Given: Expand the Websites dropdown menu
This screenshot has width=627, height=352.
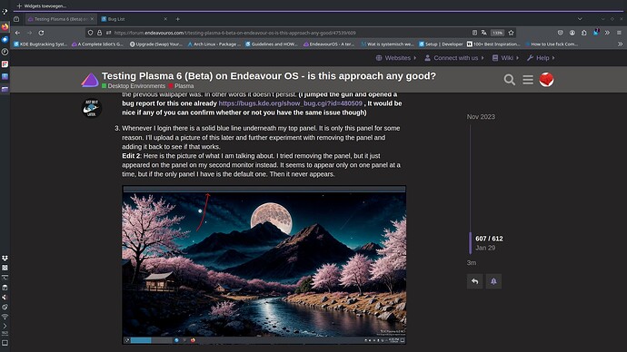Looking at the screenshot, I should 396,58.
